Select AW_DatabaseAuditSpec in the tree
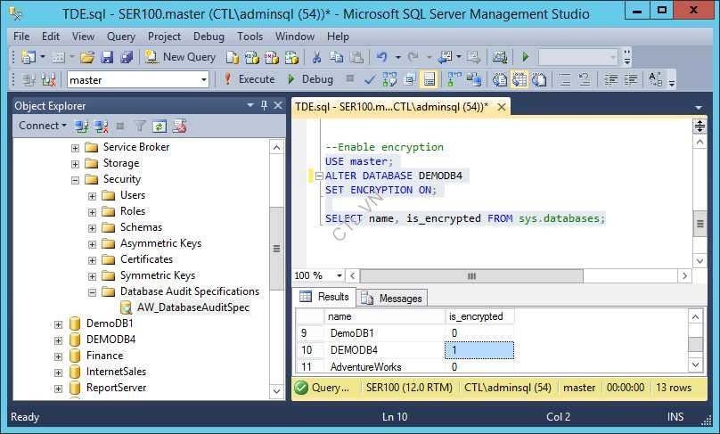Image resolution: width=720 pixels, height=434 pixels. click(192, 307)
